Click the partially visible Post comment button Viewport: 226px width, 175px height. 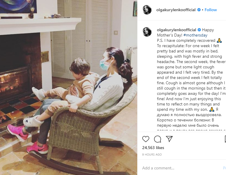tap(225, 168)
